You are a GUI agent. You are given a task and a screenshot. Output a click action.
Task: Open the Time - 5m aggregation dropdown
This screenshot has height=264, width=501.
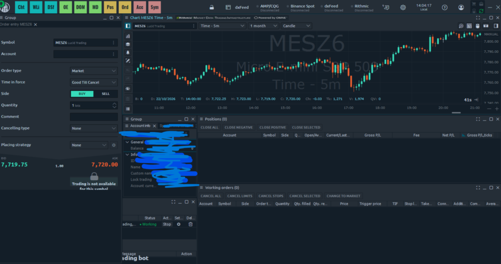pos(222,26)
